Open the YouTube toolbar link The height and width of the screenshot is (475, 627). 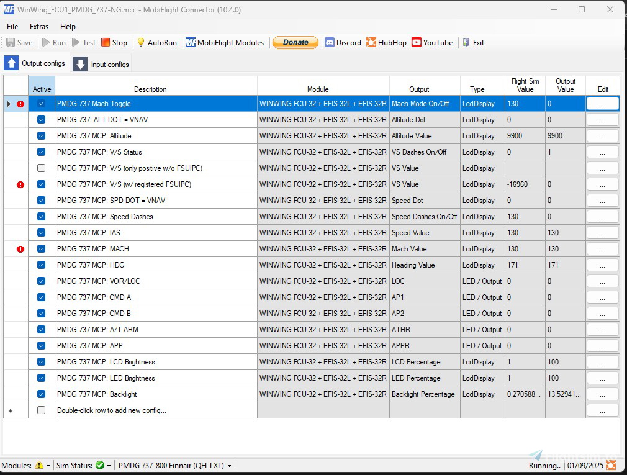click(417, 43)
